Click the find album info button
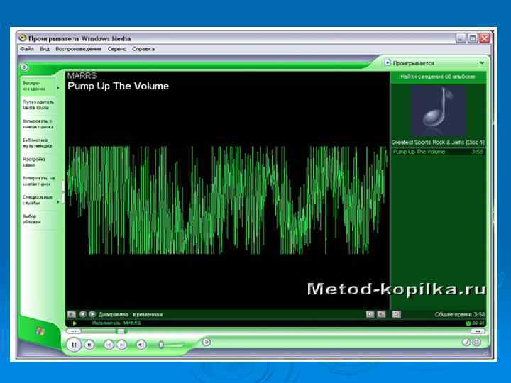 click(x=438, y=77)
